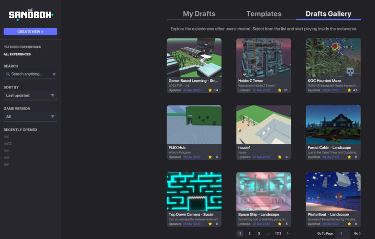This screenshot has width=375, height=239.
Task: Open Featured Experiences link
Action: click(x=22, y=47)
